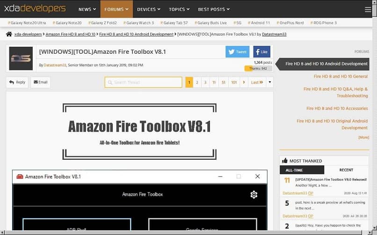Open the Galaxy Note20 Ultra tag
The width and height of the screenshot is (377, 235).
(x=27, y=23)
